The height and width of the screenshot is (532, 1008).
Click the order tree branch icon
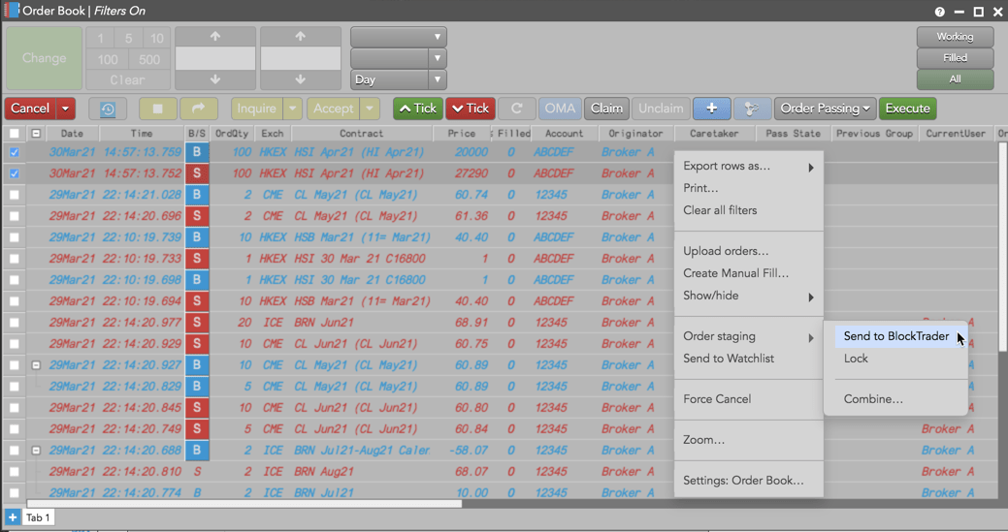(x=752, y=109)
